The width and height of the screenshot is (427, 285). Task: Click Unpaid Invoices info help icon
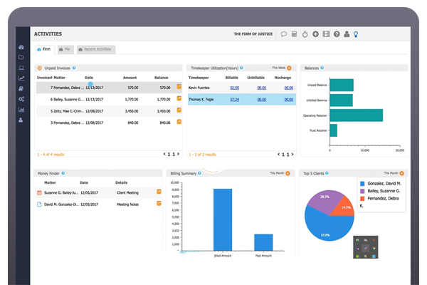[x=74, y=68]
